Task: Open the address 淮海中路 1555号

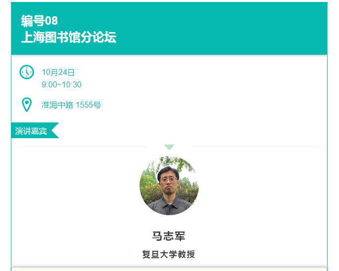Action: click(71, 105)
